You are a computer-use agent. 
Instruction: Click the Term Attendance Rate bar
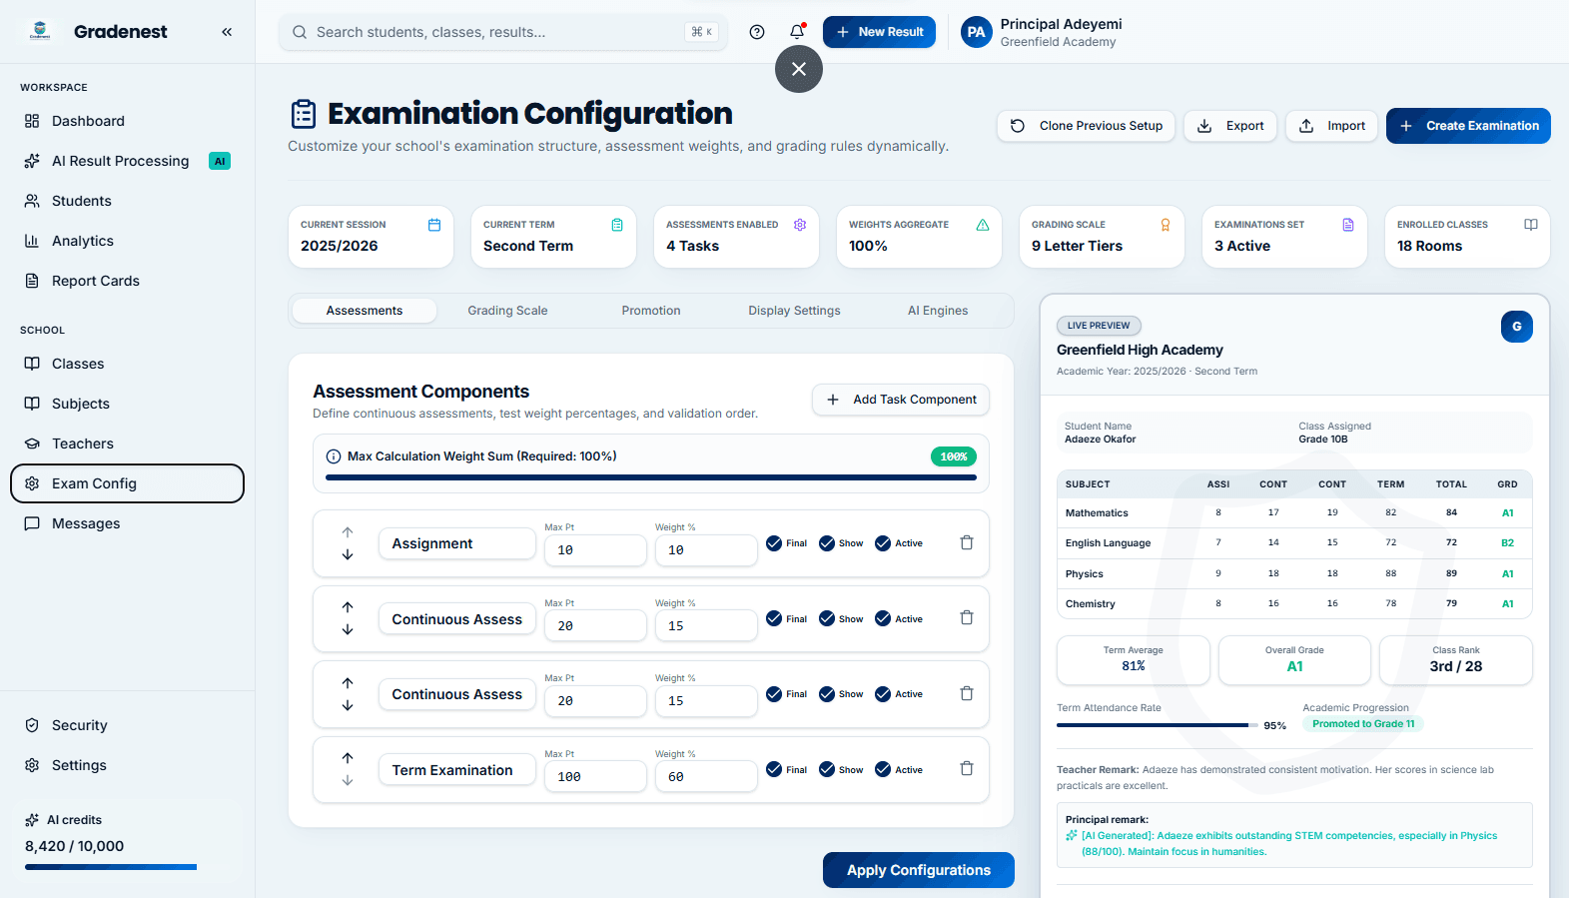click(1158, 725)
